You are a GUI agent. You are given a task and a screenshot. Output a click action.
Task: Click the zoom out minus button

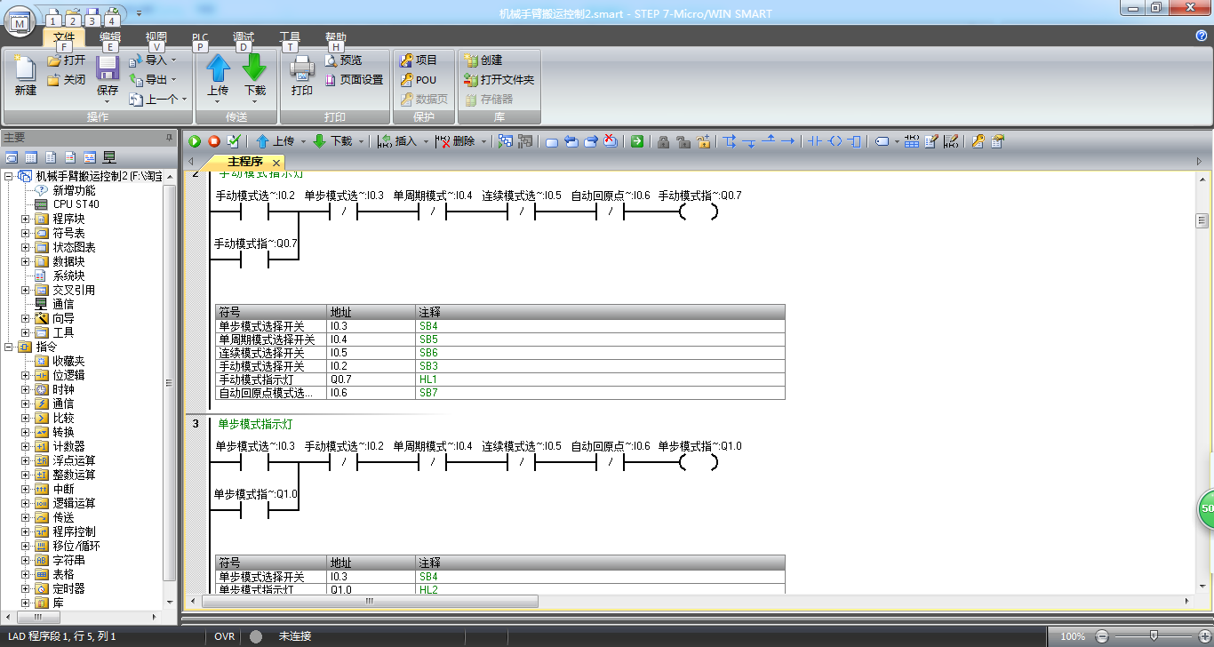point(1102,636)
